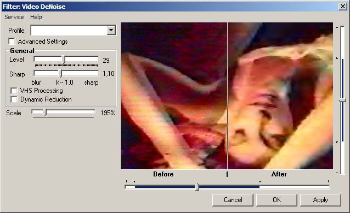
Task: Click the timeline selection end marker
Action: [x=260, y=182]
